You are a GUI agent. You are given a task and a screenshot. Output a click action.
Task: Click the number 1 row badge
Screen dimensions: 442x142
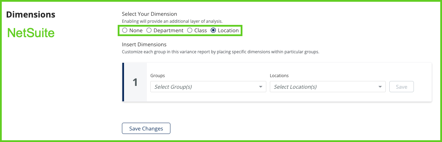tap(135, 82)
